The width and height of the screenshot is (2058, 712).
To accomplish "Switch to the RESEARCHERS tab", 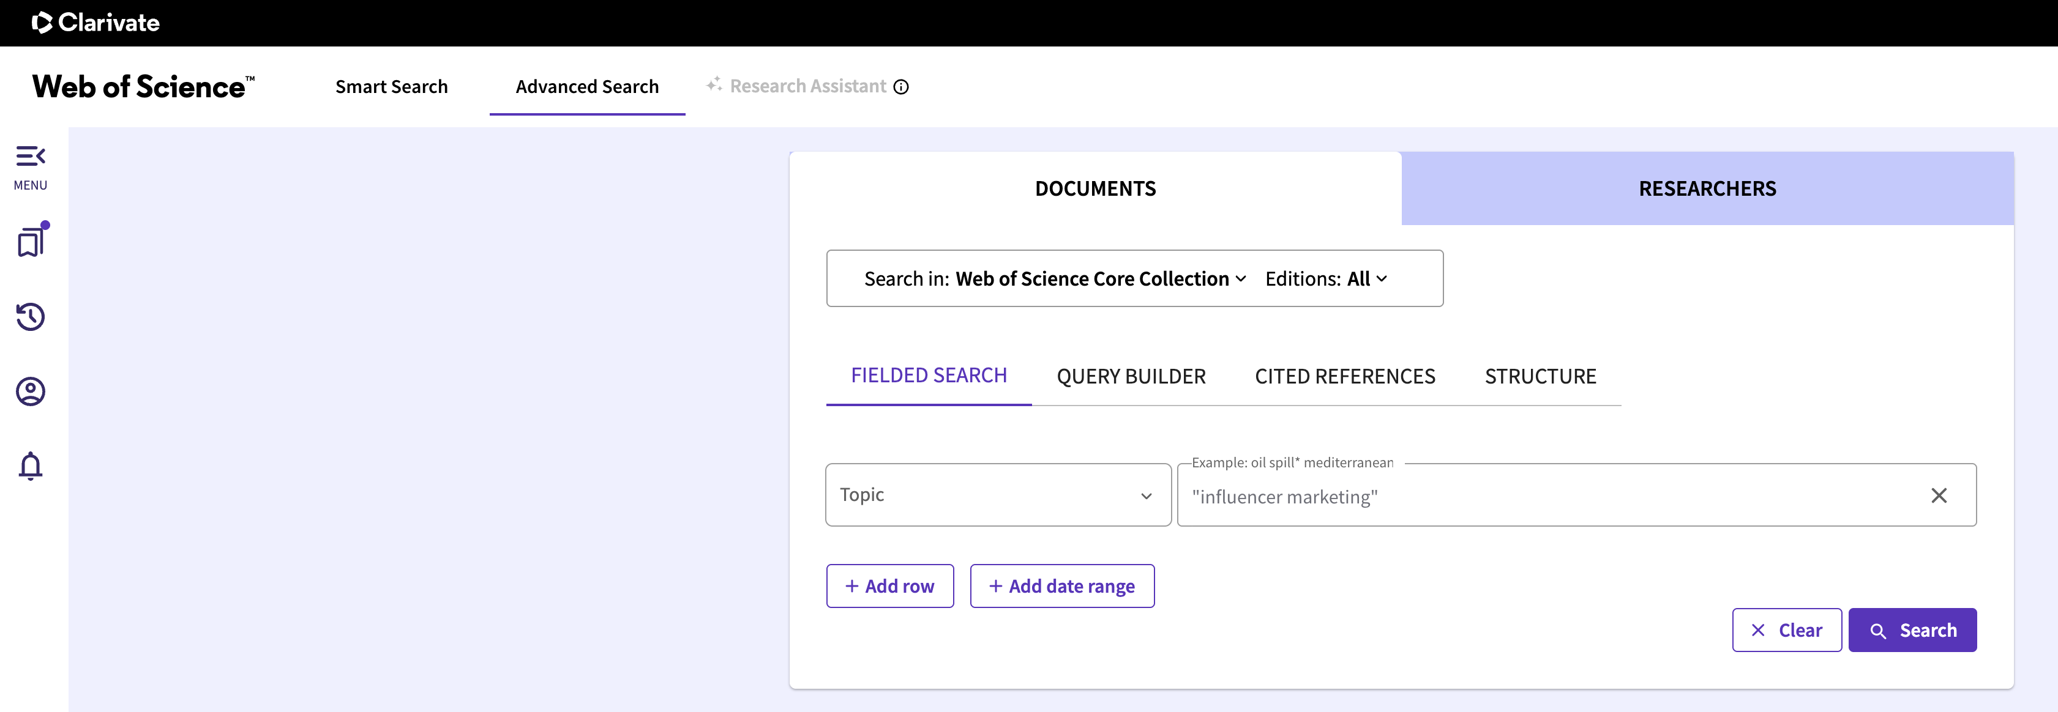I will pyautogui.click(x=1707, y=188).
